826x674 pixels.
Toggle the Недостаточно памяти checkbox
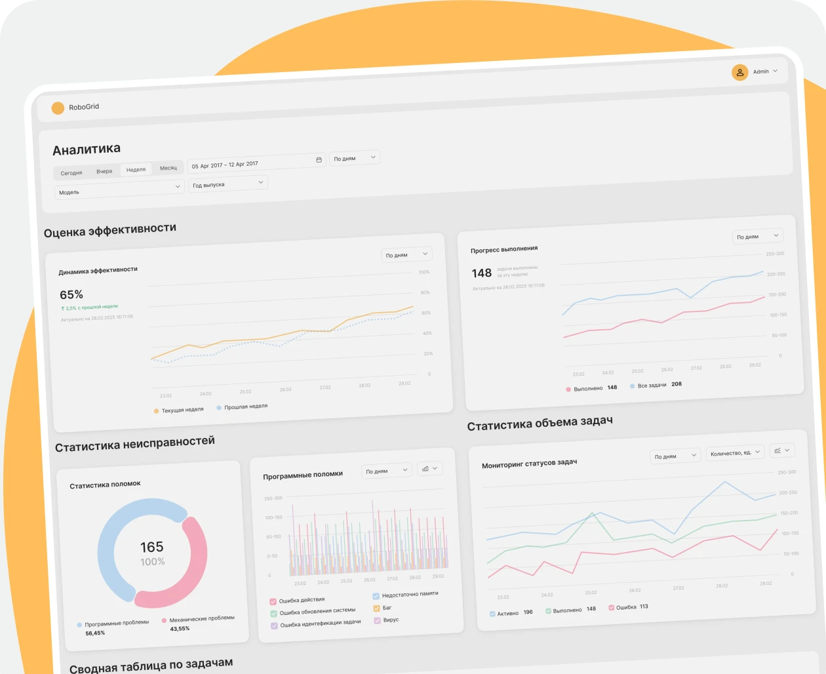pyautogui.click(x=376, y=596)
